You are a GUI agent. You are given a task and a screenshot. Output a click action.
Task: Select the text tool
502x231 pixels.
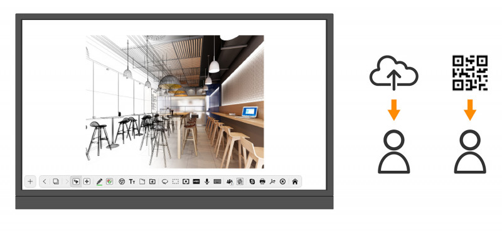click(132, 182)
